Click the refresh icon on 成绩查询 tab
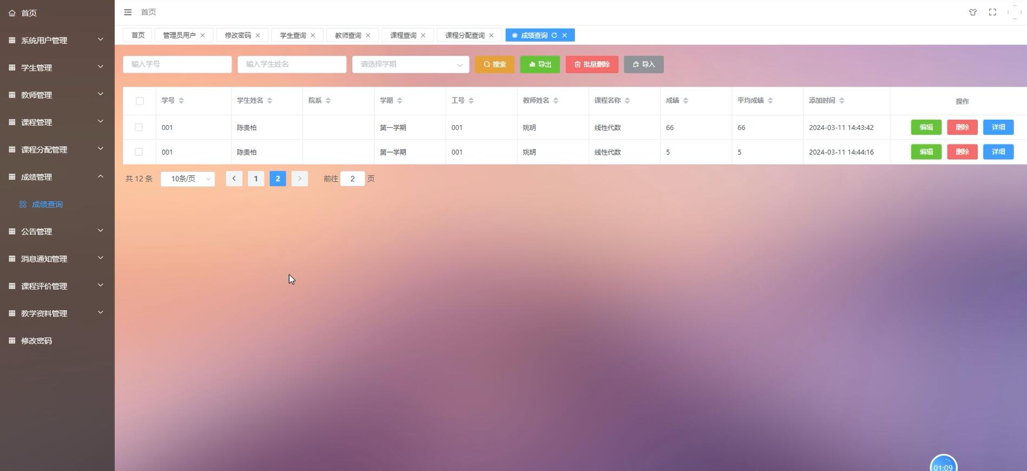 (x=554, y=35)
